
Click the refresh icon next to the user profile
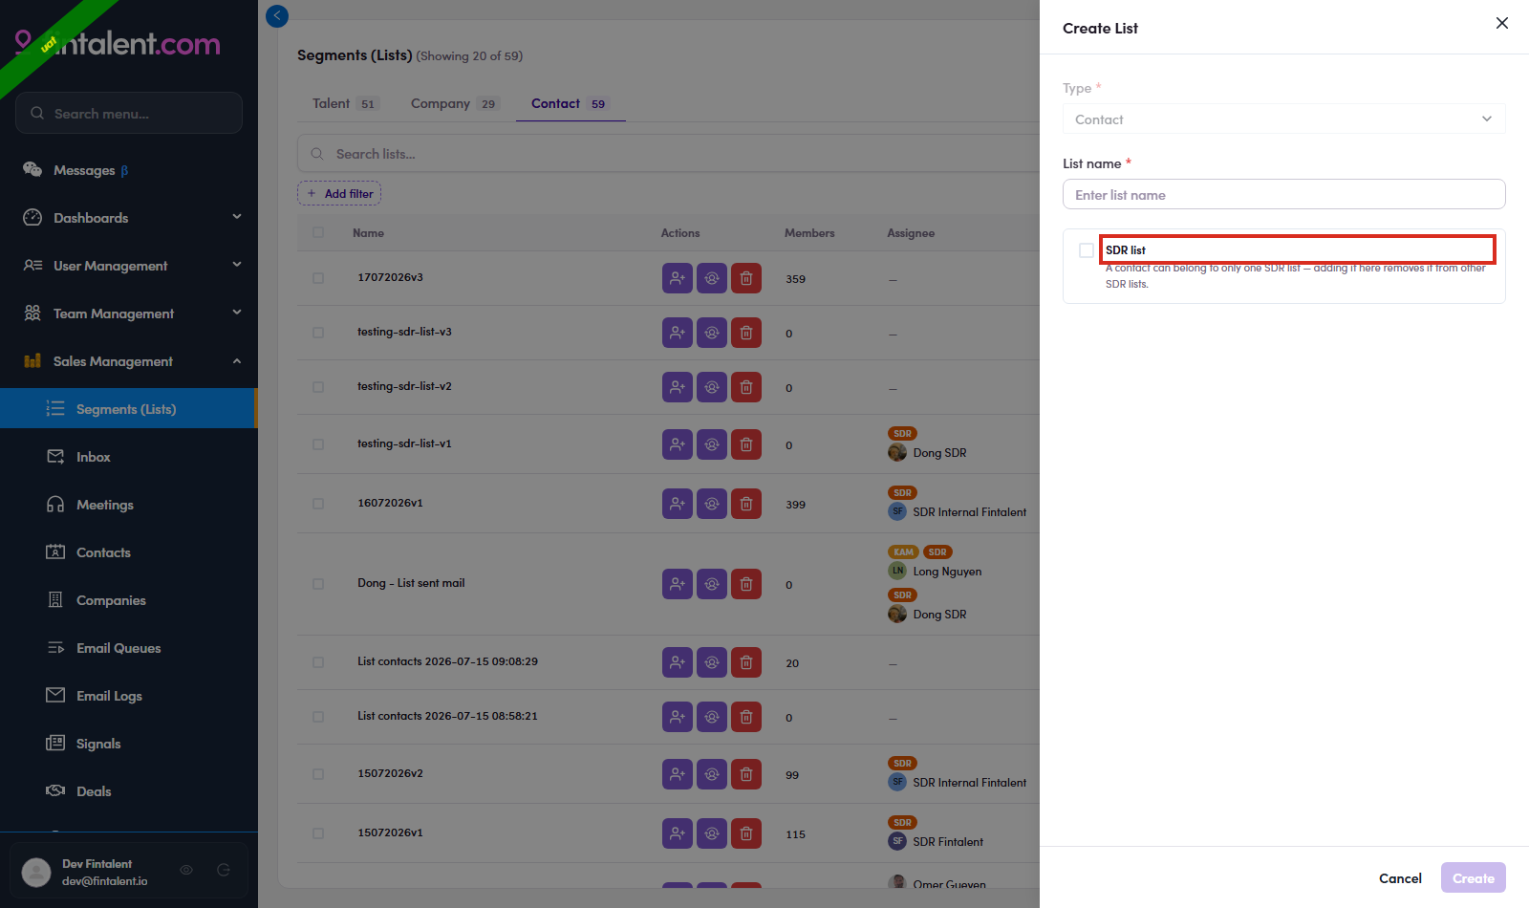[224, 870]
